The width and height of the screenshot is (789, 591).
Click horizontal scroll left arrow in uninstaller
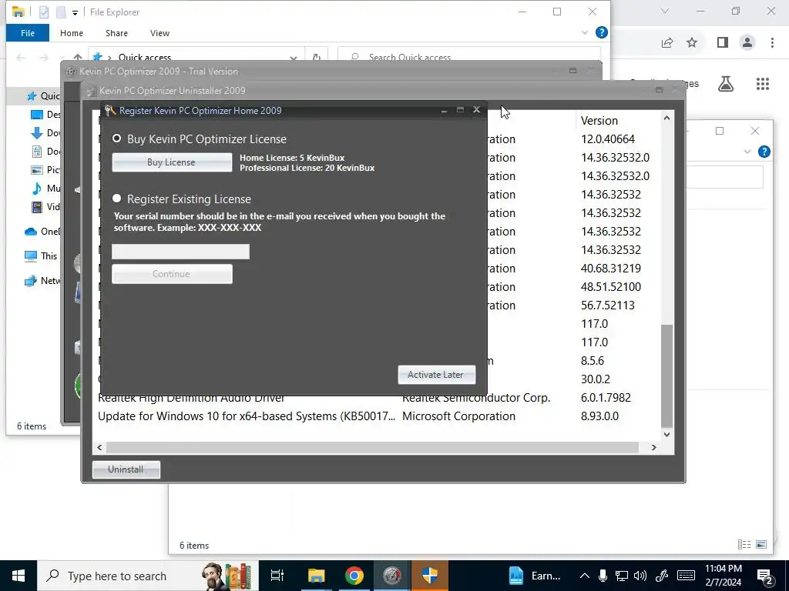99,447
